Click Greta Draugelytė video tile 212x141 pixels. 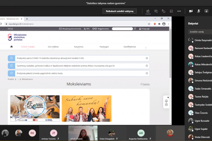coord(112,133)
